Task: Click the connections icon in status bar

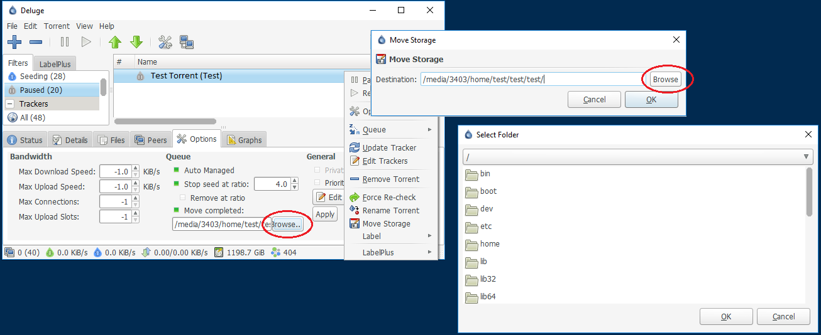Action: [10, 252]
